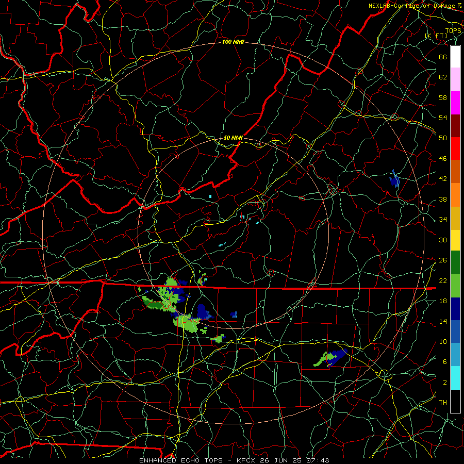Select the bright red legend swatch

point(455,148)
